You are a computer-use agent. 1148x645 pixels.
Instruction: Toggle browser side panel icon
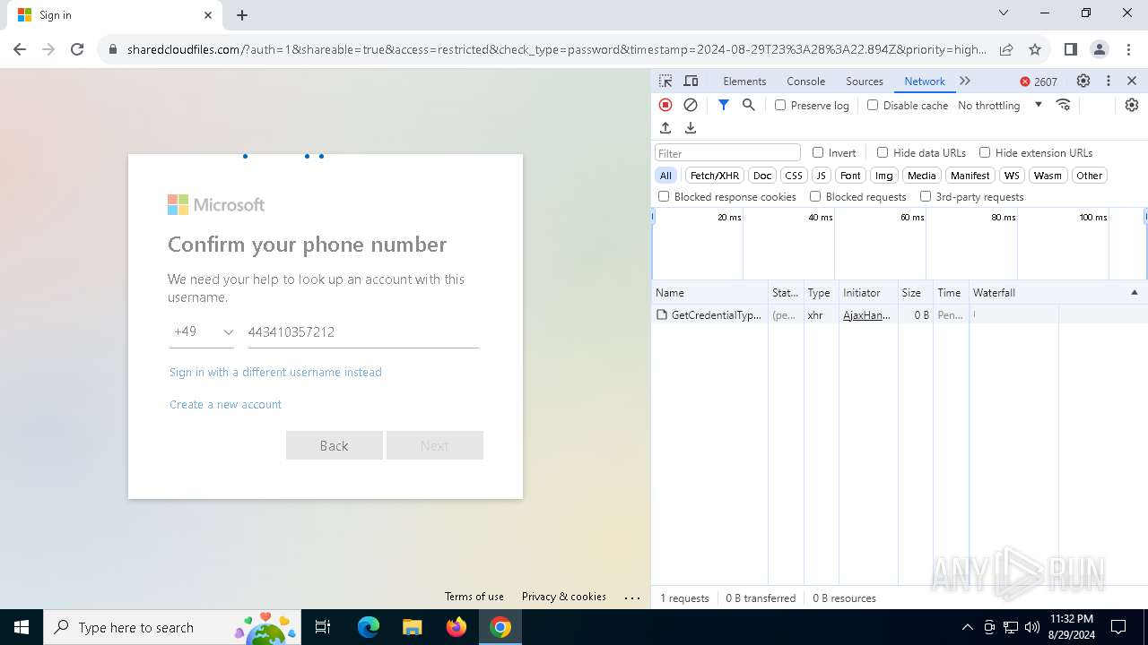pos(1070,49)
